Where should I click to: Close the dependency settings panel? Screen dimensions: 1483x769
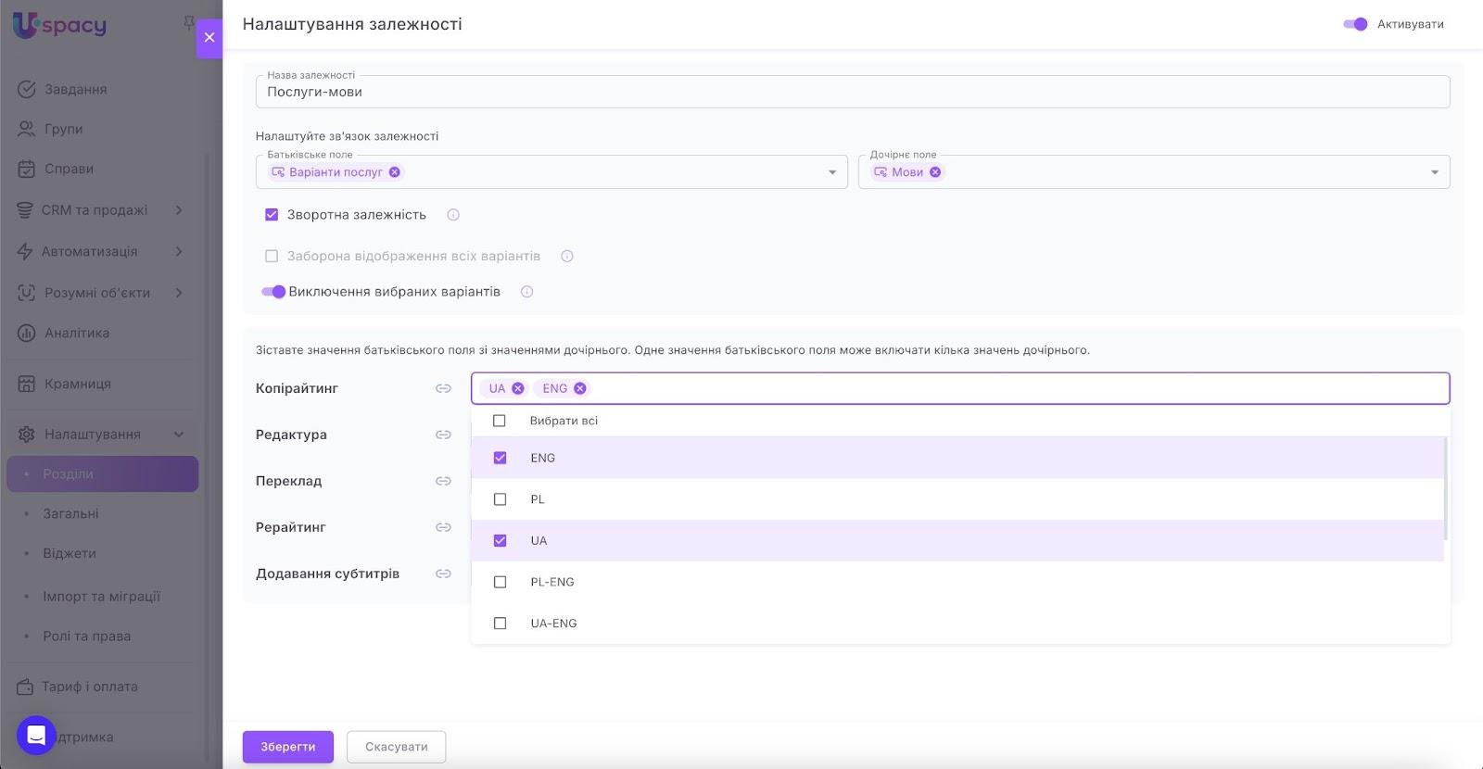pos(209,38)
